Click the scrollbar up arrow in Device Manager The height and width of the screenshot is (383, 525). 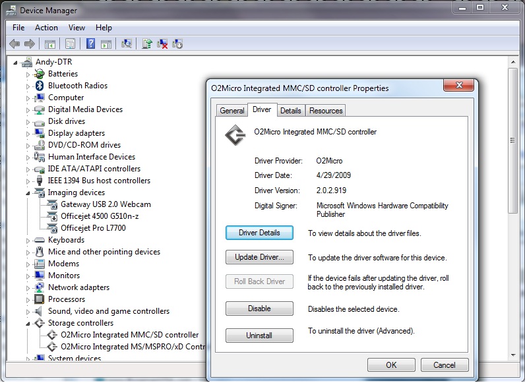pyautogui.click(x=513, y=62)
